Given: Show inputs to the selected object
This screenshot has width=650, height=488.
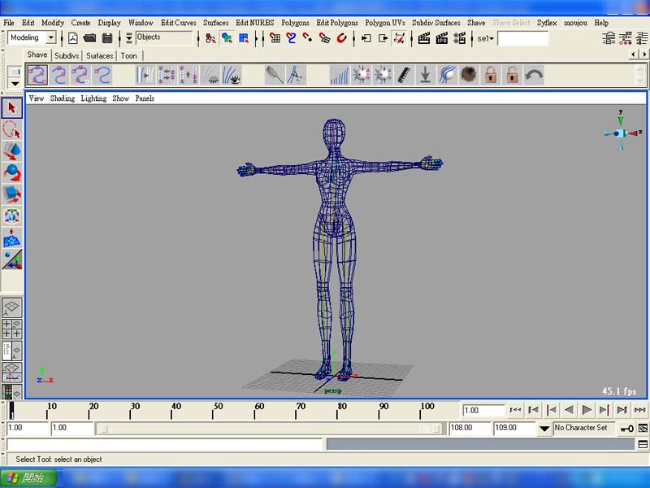Looking at the screenshot, I should coord(366,38).
